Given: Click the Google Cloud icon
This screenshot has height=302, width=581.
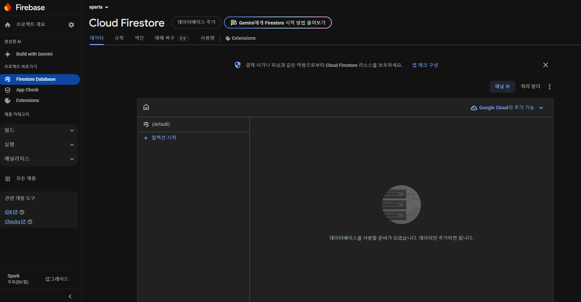Looking at the screenshot, I should click(x=474, y=108).
